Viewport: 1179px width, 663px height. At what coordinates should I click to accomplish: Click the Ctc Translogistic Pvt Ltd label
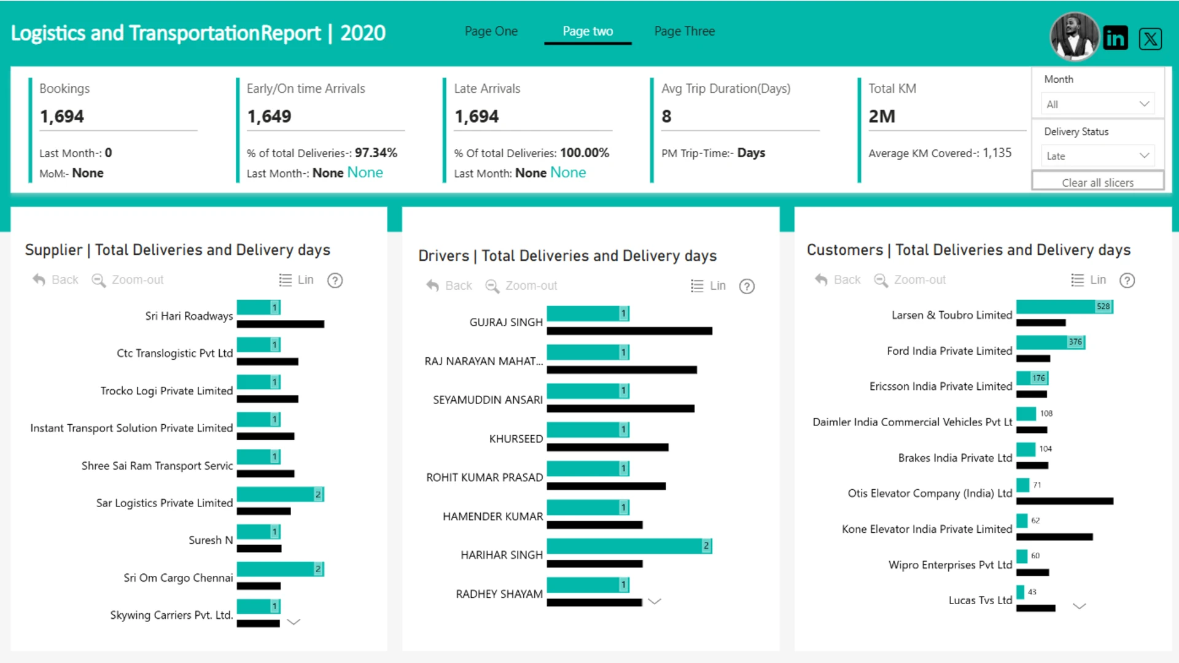pyautogui.click(x=175, y=354)
